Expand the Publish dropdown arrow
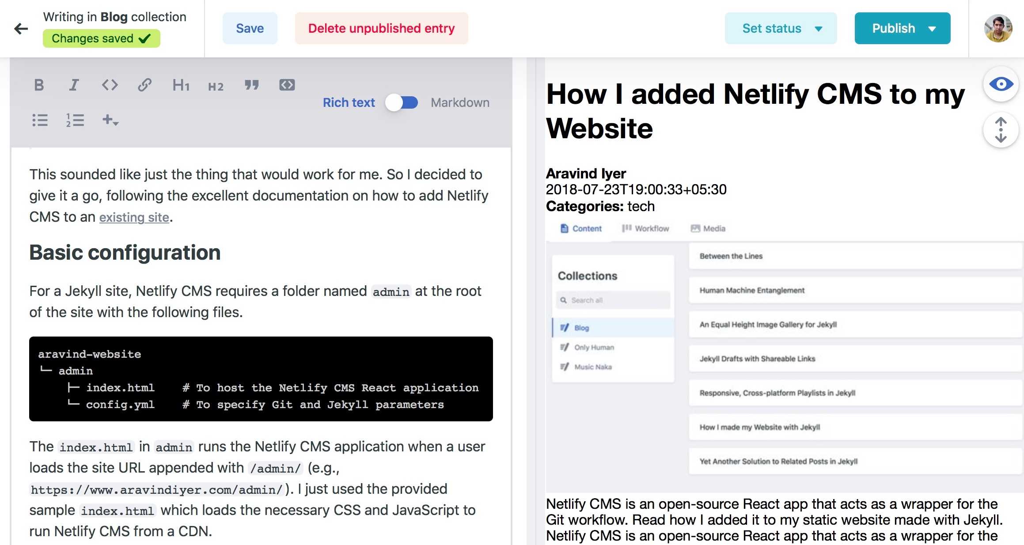This screenshot has width=1024, height=545. pyautogui.click(x=937, y=28)
